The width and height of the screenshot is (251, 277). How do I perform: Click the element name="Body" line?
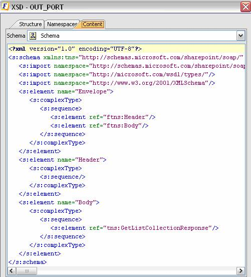pyautogui.click(x=59, y=202)
